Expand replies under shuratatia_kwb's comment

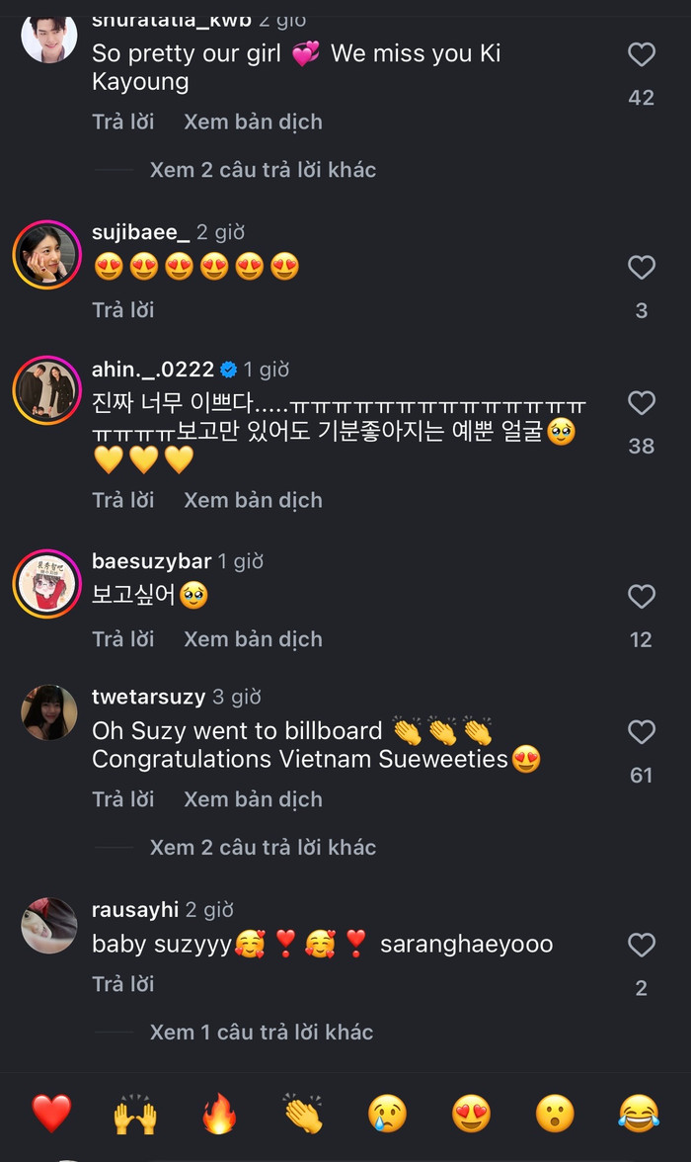(x=267, y=169)
